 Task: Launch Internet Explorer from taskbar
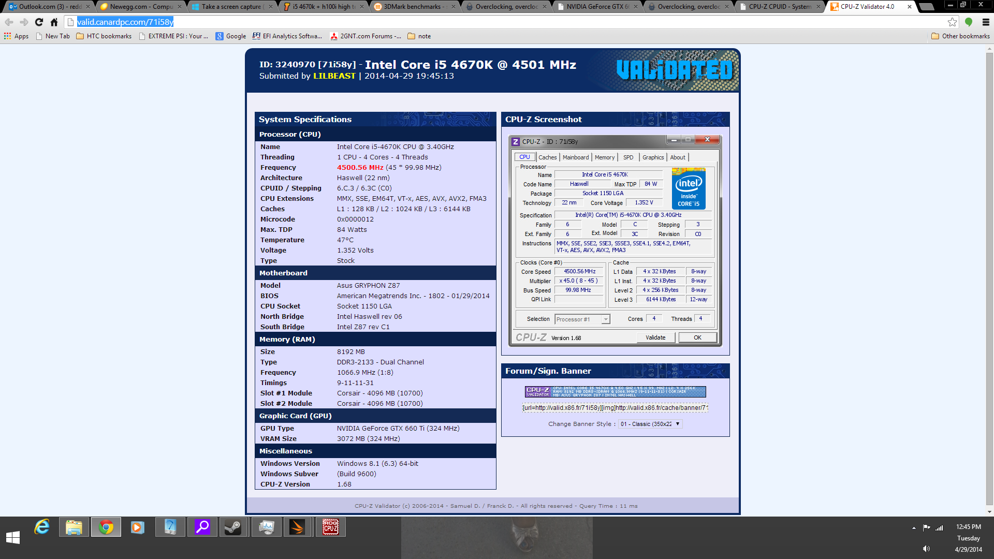click(42, 527)
